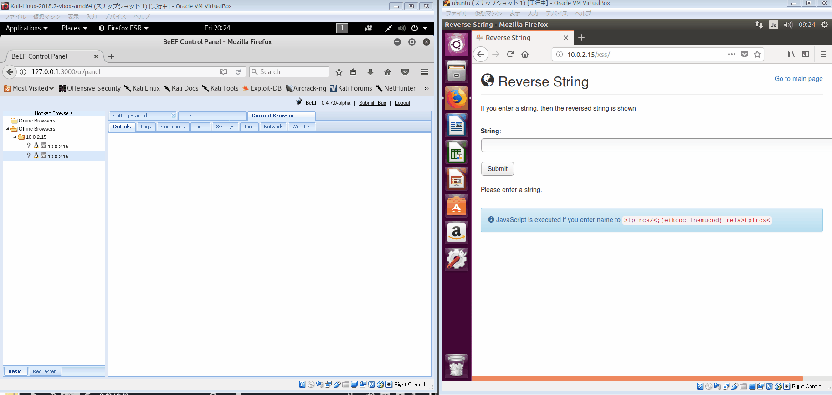Open Pocket icon in Kali Firefox
832x395 pixels.
(x=405, y=72)
